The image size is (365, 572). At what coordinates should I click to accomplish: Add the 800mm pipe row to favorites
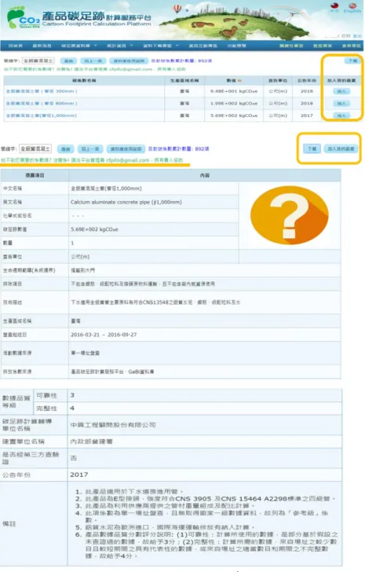(341, 104)
